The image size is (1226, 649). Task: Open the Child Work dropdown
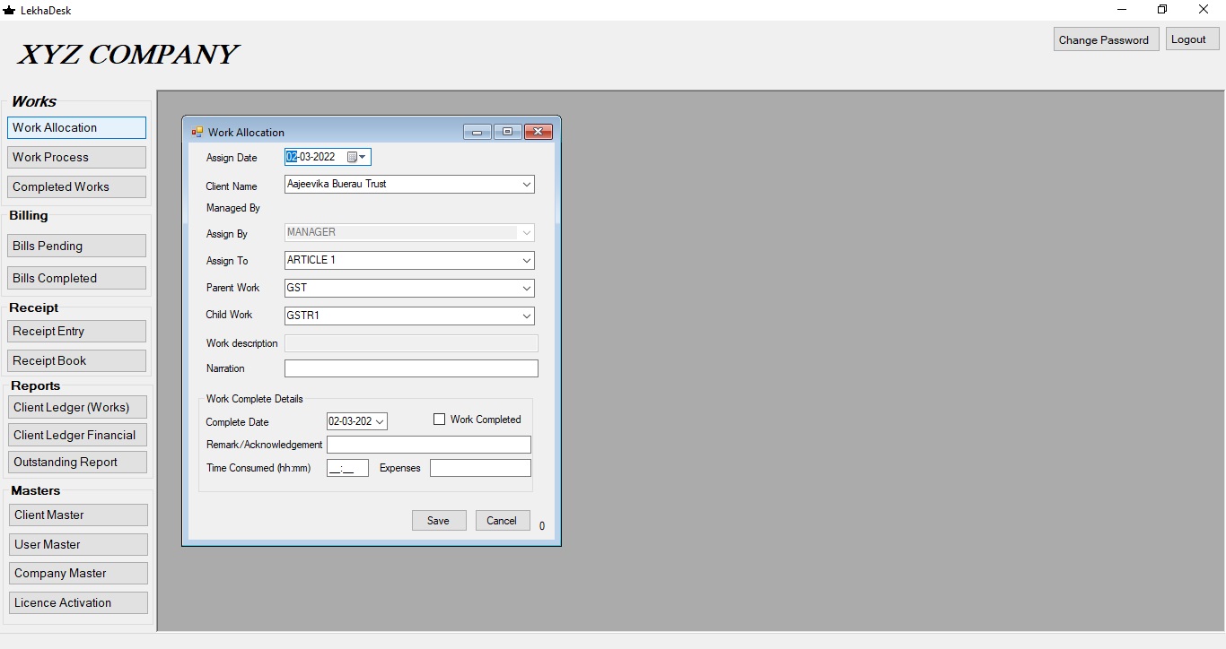(x=527, y=316)
